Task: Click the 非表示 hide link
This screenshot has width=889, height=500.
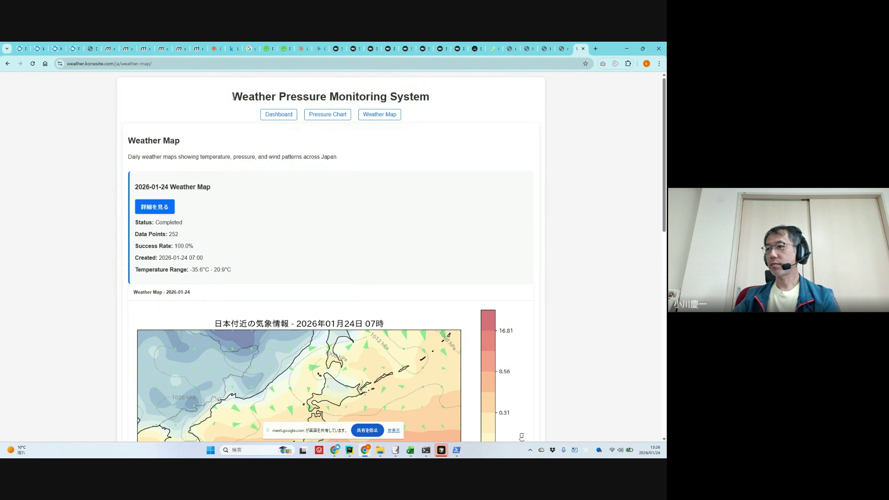Action: [x=394, y=431]
